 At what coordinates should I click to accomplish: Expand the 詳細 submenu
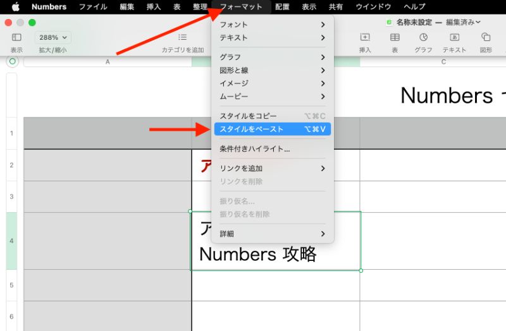pos(273,234)
